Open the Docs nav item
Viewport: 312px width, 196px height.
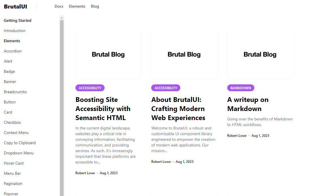point(59,7)
